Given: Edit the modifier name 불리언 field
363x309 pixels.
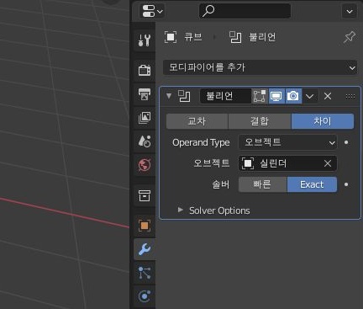Looking at the screenshot, I should pos(225,96).
